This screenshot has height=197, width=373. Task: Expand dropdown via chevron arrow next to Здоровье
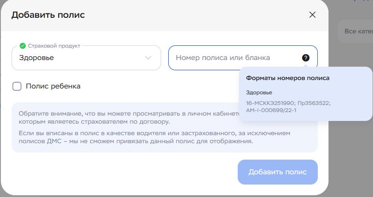click(148, 58)
